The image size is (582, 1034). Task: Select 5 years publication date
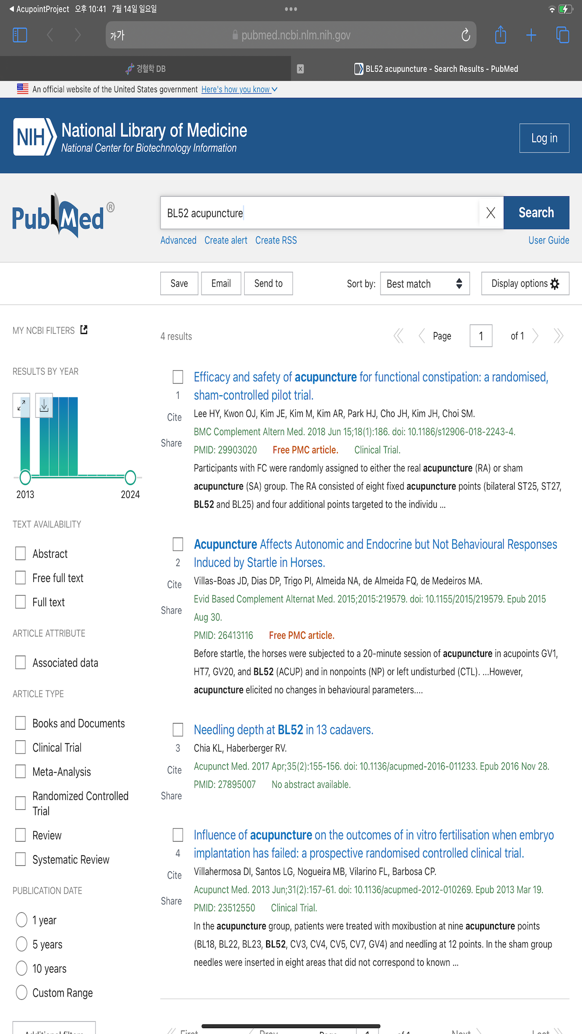click(x=22, y=944)
